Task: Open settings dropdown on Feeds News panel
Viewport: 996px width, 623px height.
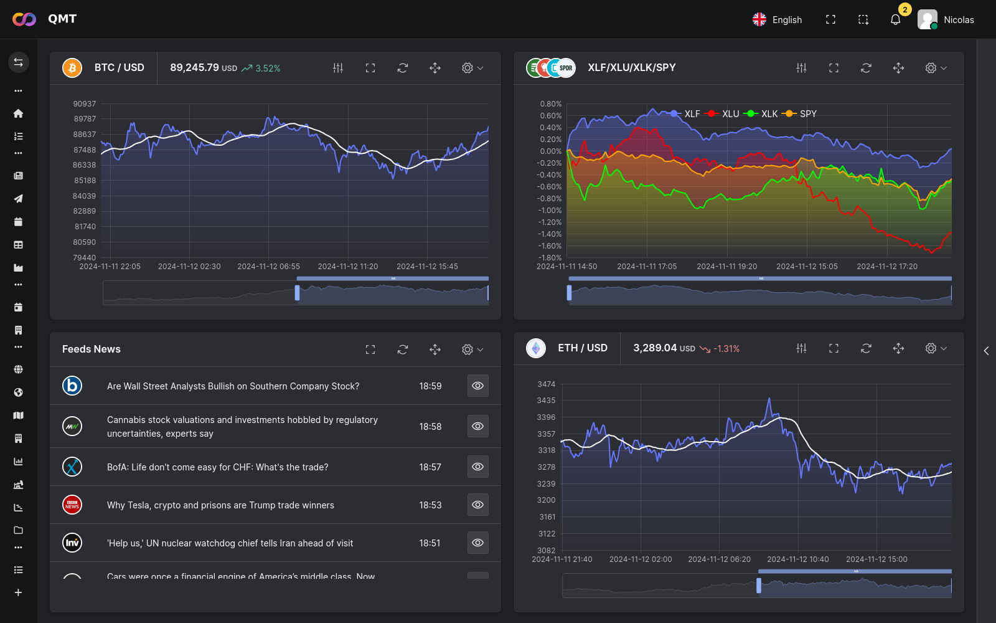Action: coord(472,350)
